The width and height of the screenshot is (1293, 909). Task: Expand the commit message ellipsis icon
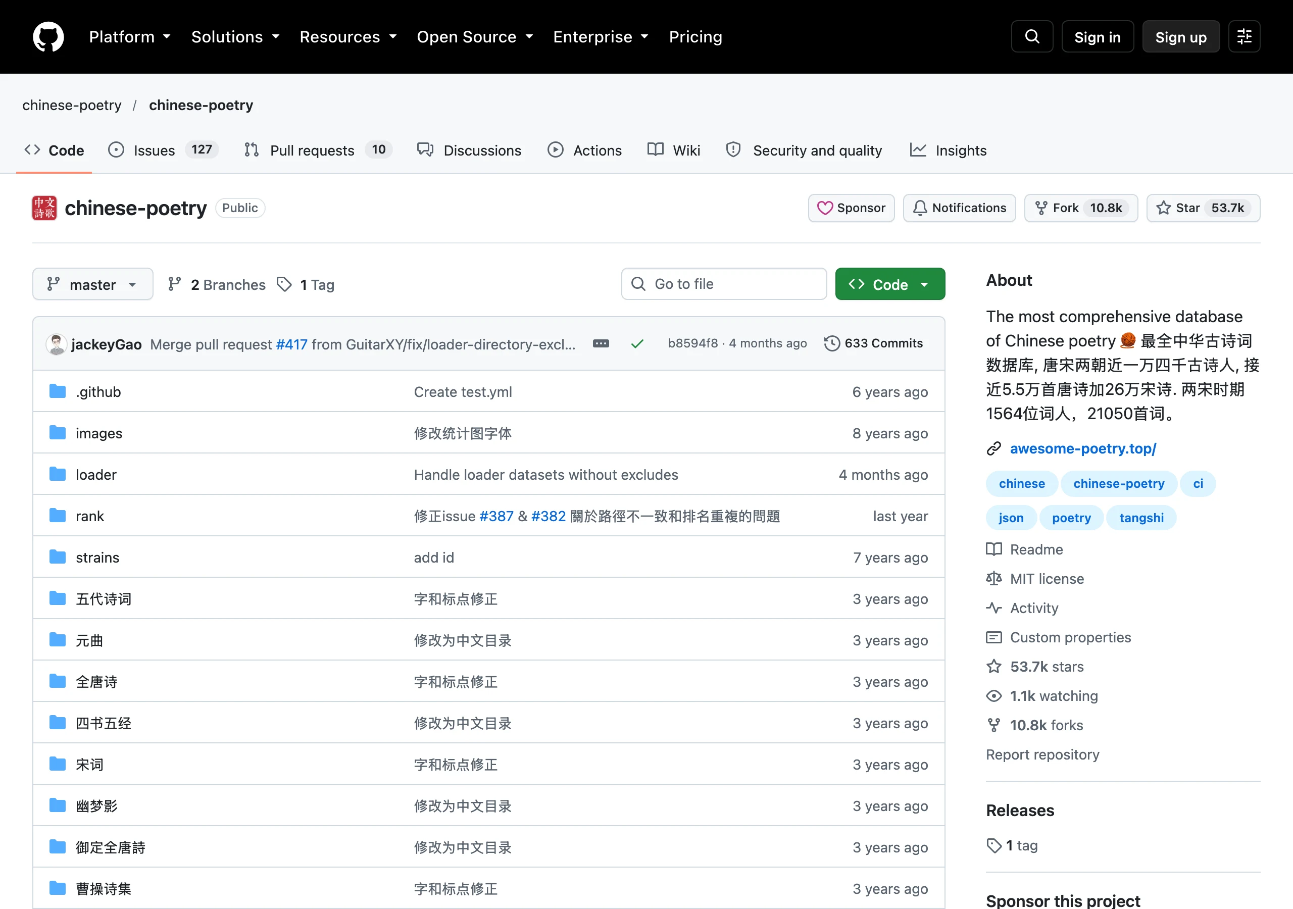(x=601, y=343)
